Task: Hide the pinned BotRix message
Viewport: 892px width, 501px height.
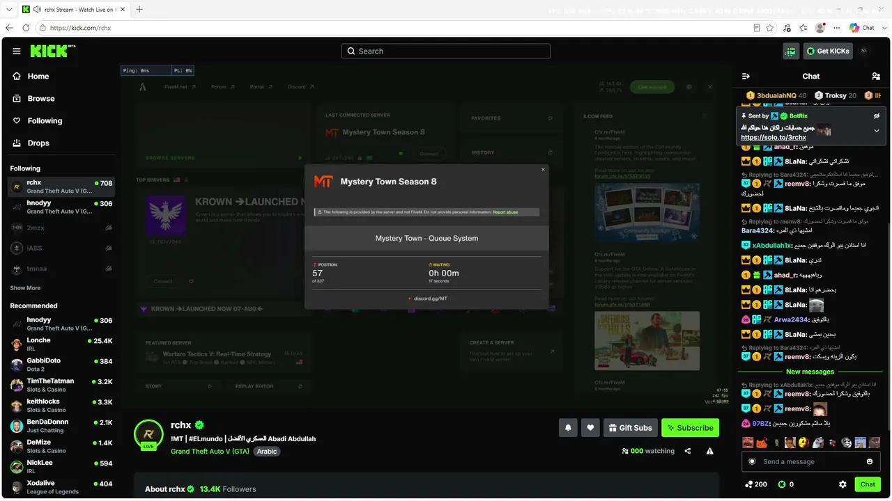Action: pyautogui.click(x=877, y=116)
